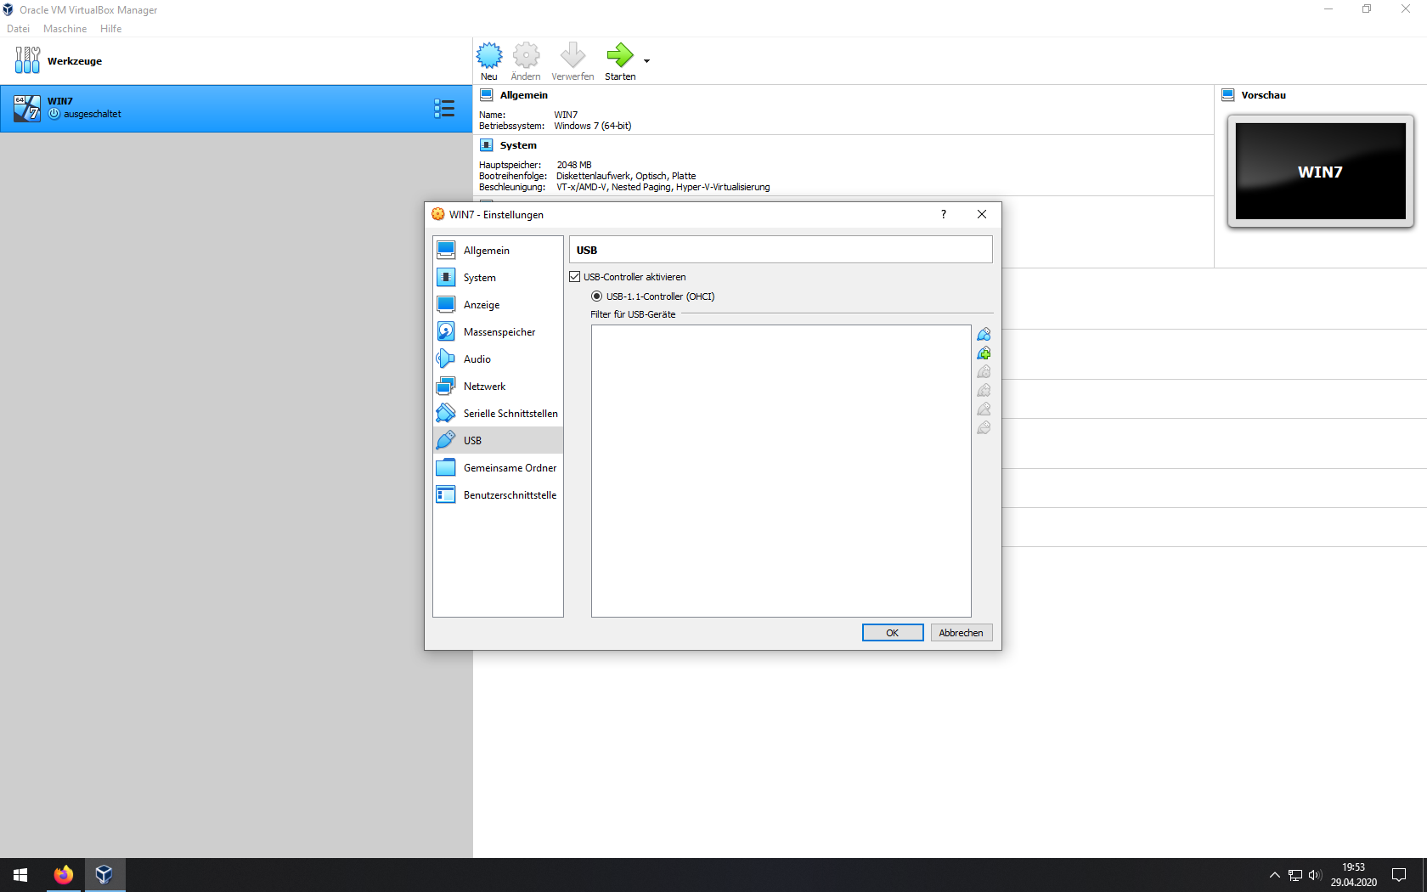Click the move USB filter down icon
This screenshot has height=892, width=1427.
tap(984, 428)
